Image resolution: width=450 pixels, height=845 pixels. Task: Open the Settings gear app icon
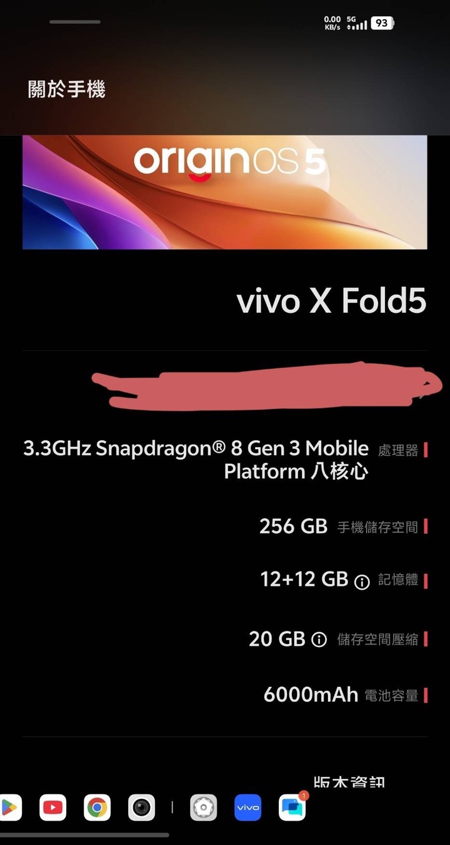(x=203, y=808)
